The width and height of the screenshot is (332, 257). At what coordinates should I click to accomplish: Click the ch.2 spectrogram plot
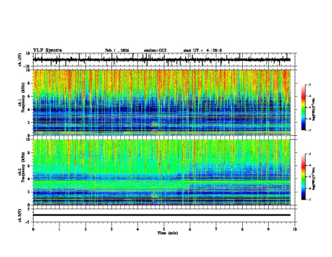[162, 172]
